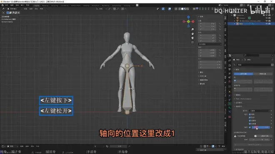Open the Edit menu in top bar
The image size is (275, 154).
12,5
